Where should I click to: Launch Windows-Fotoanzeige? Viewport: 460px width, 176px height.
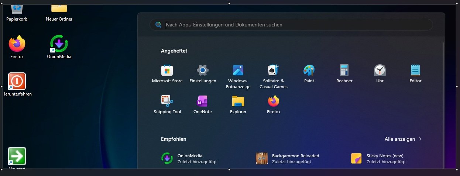pos(238,77)
